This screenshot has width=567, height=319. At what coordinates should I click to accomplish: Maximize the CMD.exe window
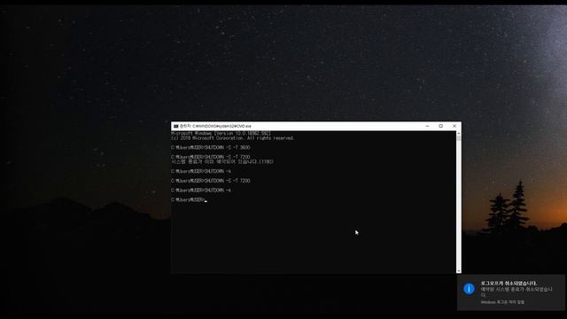441,126
